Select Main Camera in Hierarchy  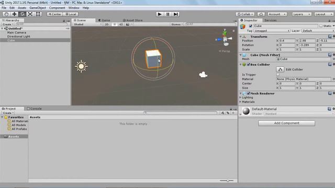click(17, 32)
